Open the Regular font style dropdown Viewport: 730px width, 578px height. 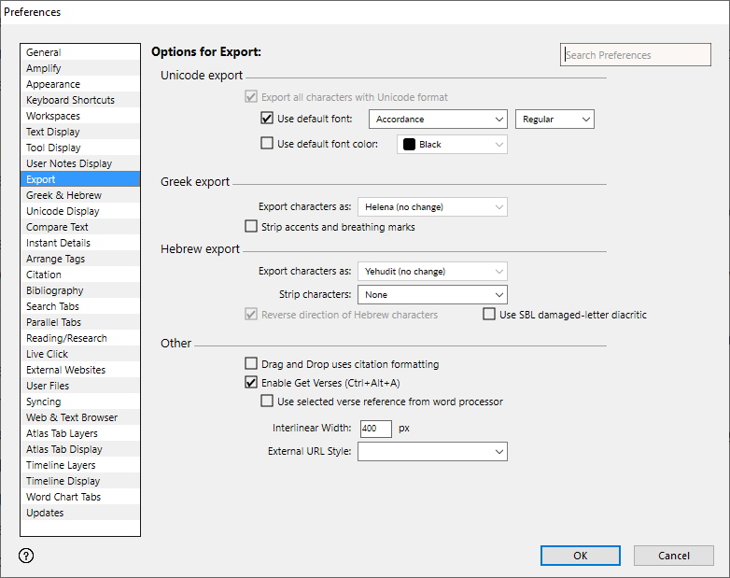555,120
